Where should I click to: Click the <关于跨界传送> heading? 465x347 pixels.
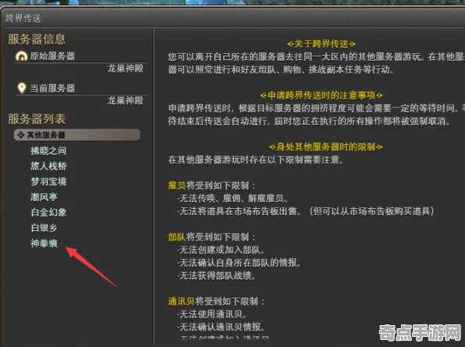point(321,44)
